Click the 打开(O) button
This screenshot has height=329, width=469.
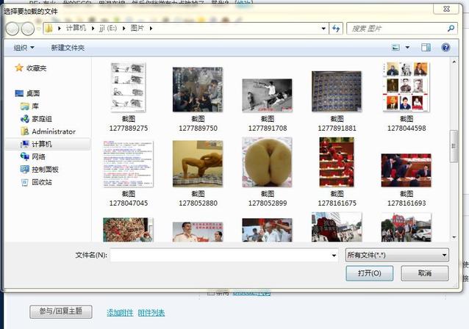click(x=370, y=273)
